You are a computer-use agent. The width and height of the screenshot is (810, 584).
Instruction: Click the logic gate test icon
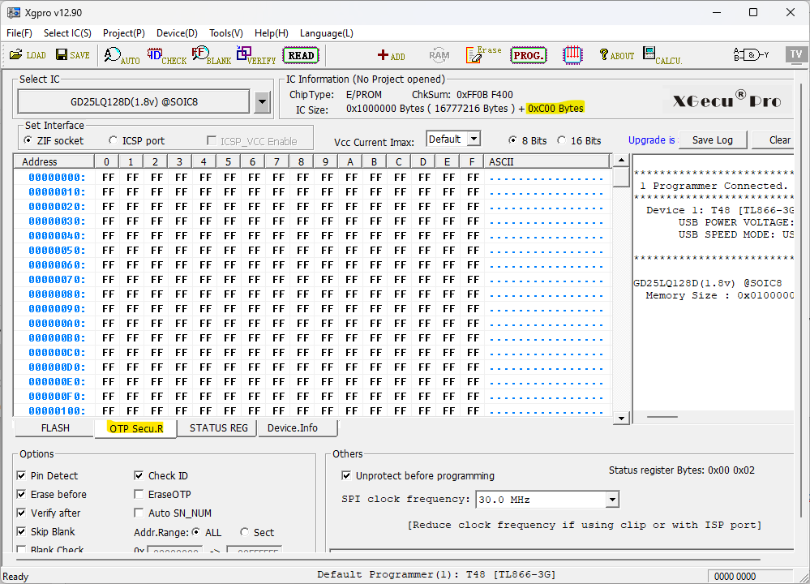[751, 55]
